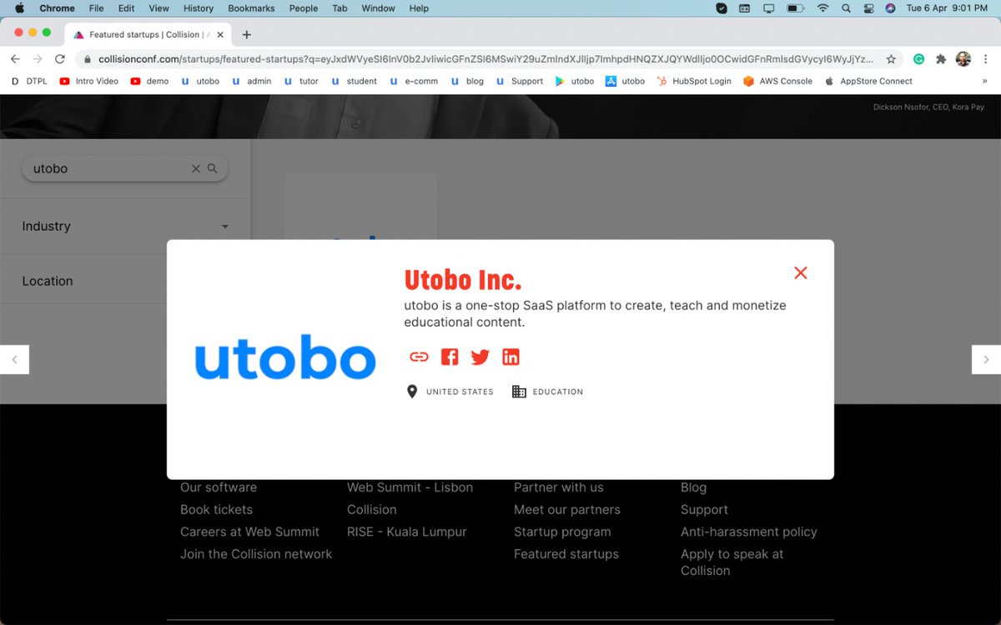
Task: Open the AppStore Connect bookmark
Action: (868, 81)
